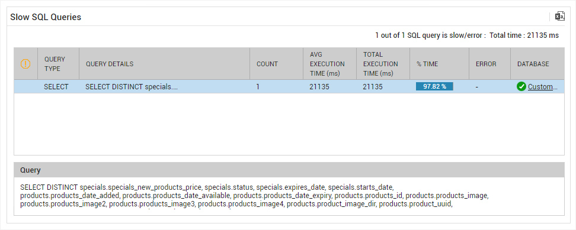This screenshot has height=230, width=576.
Task: Sort by DATABASE column header
Action: click(533, 64)
